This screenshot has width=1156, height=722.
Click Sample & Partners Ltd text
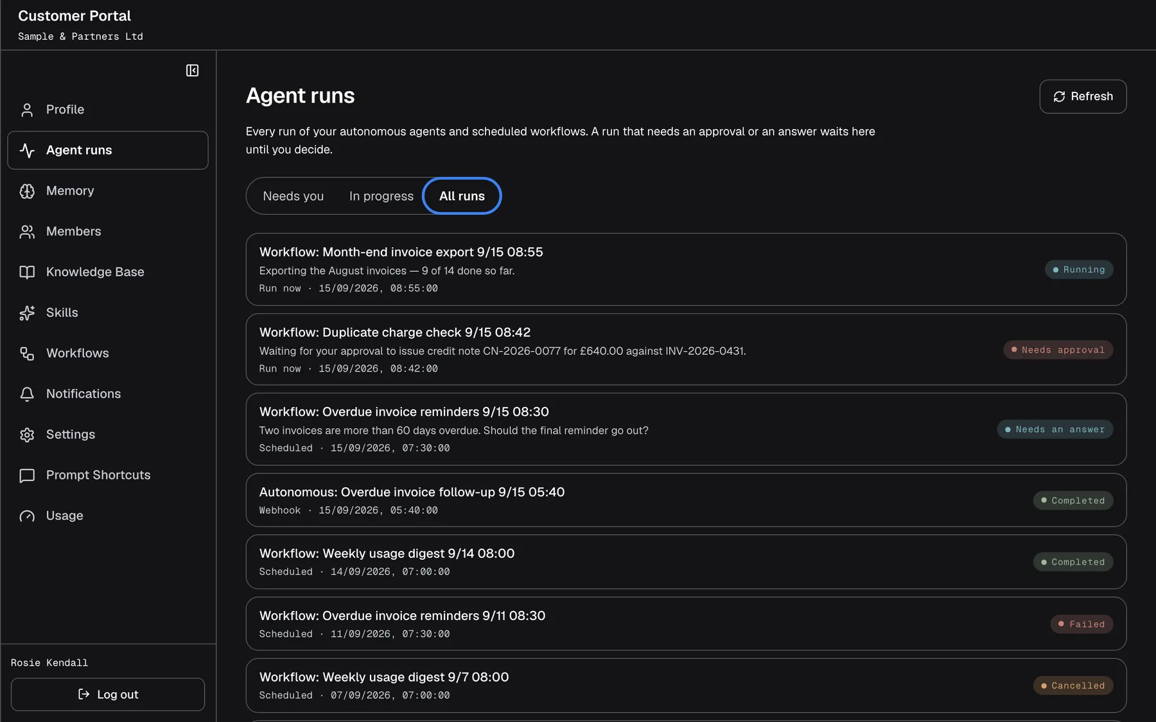tap(80, 37)
